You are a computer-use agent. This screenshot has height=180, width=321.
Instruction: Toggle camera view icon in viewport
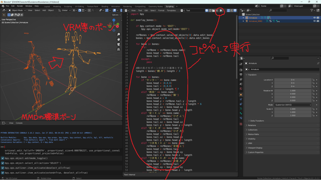point(118,44)
